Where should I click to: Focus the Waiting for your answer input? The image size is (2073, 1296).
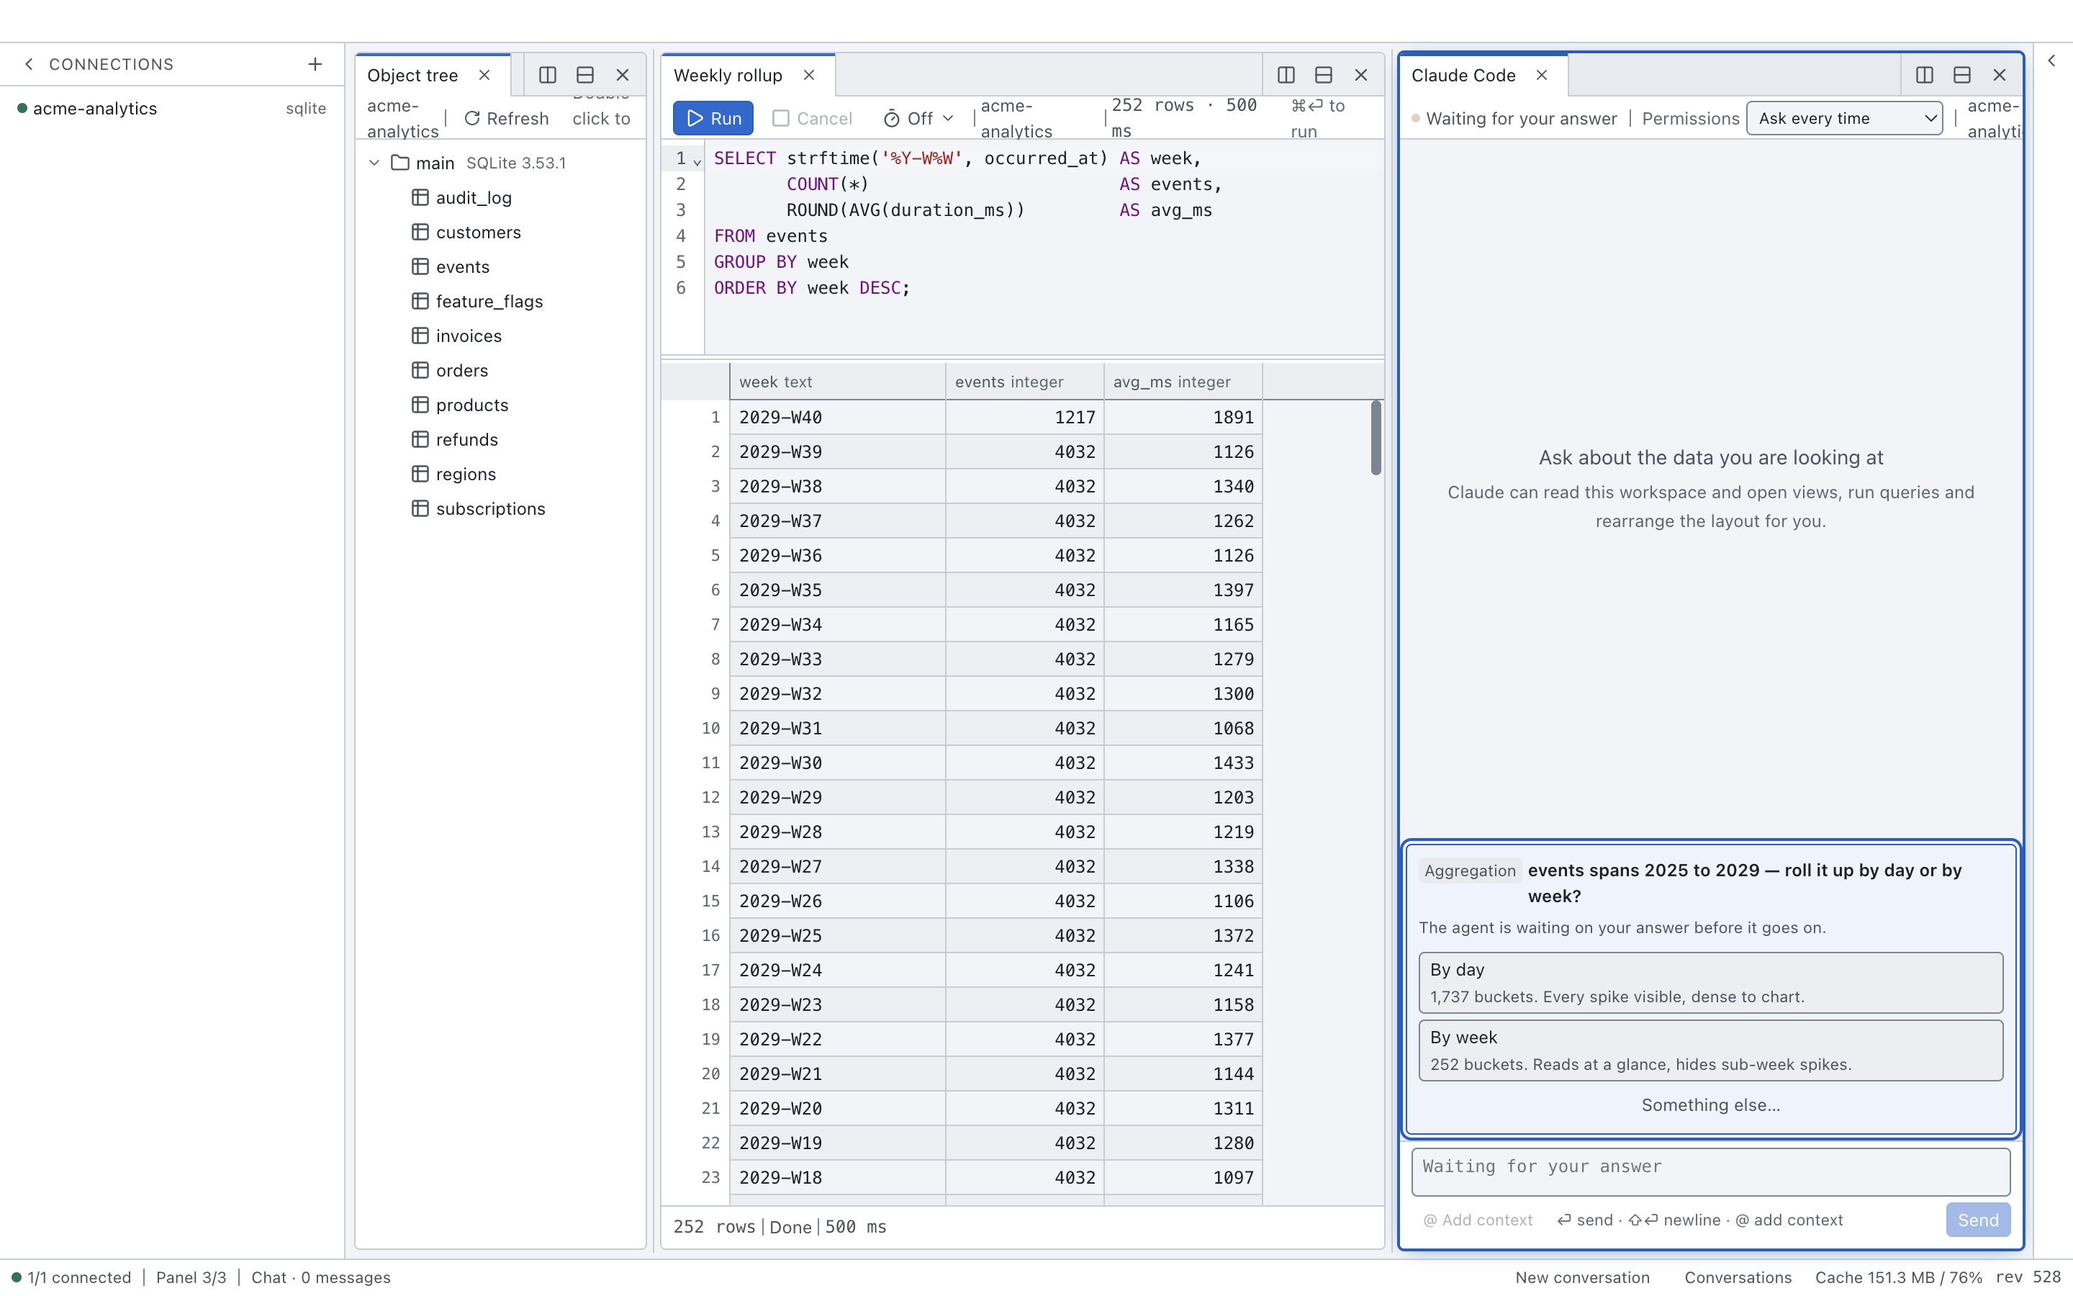1711,1171
